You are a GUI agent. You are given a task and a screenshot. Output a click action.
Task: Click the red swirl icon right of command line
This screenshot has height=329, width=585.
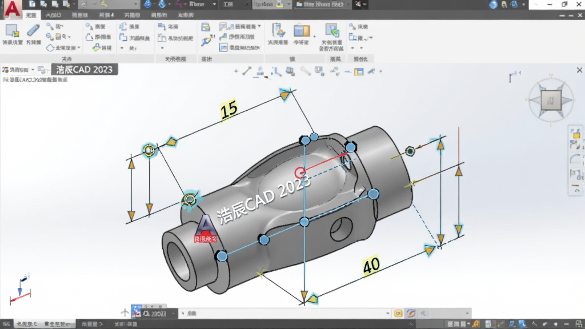(411, 314)
